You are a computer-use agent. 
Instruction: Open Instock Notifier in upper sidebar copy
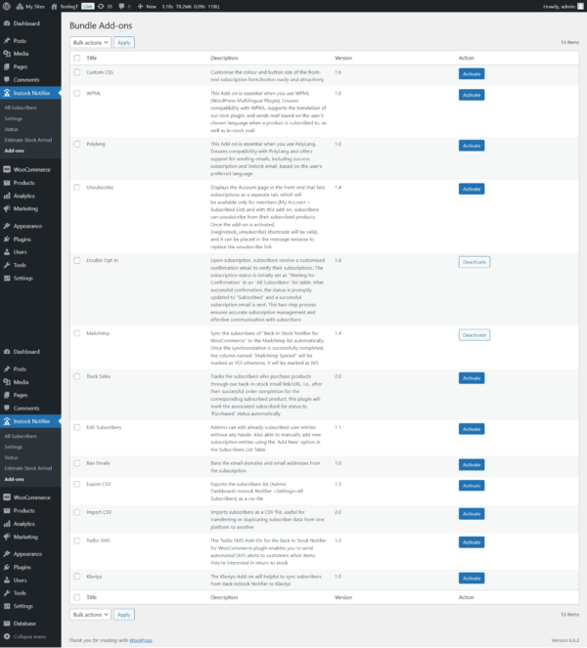click(x=30, y=93)
